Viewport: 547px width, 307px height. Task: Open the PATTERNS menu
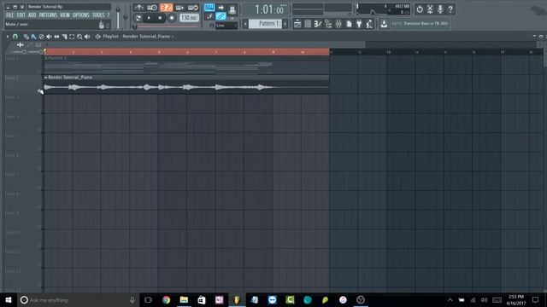point(48,15)
